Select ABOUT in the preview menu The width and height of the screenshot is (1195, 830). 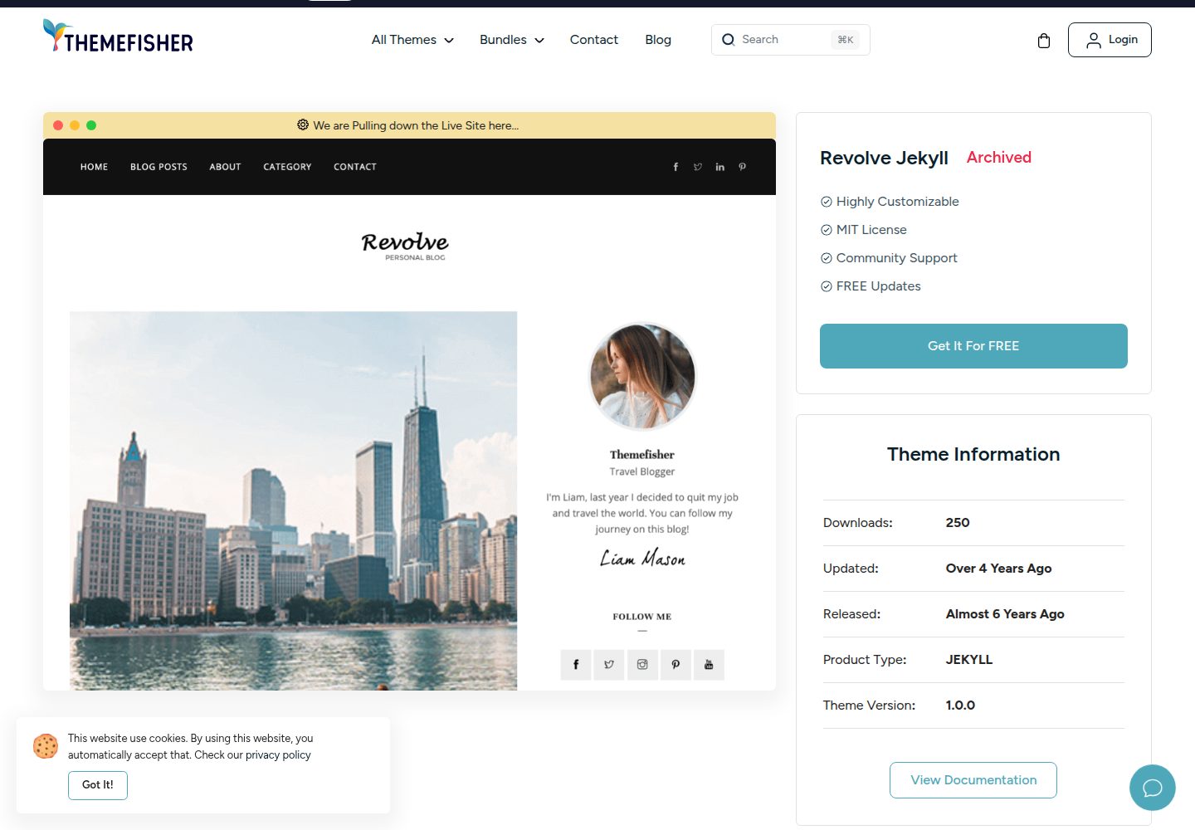pyautogui.click(x=225, y=167)
